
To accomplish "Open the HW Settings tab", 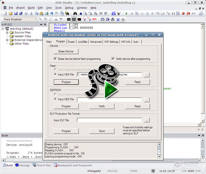I will [x=111, y=42].
